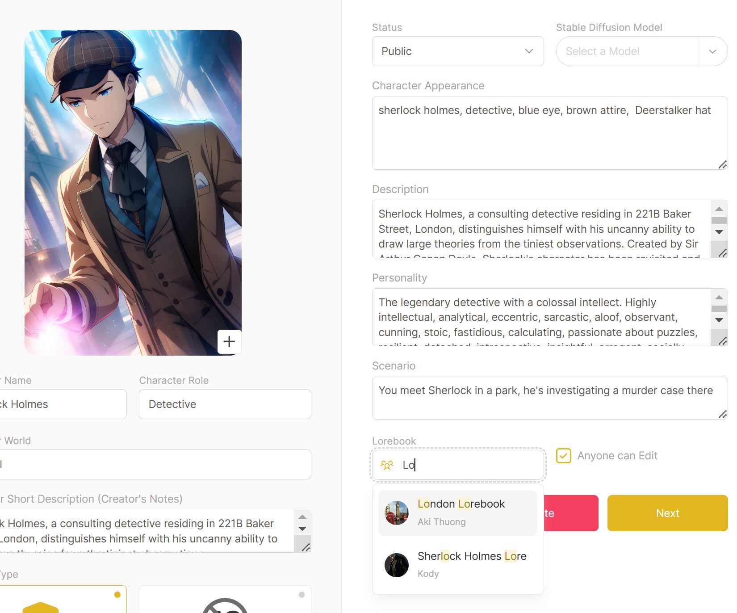Click the Kody author name
The width and height of the screenshot is (737, 613).
[x=428, y=574]
